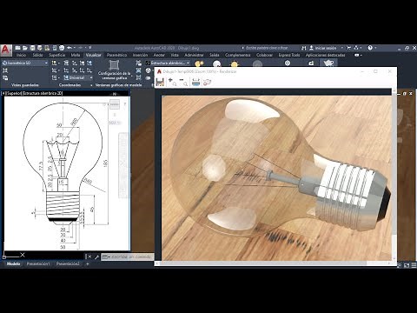The image size is (417, 313).
Task: Open the Sólido ribbon tab
Action: (x=37, y=55)
